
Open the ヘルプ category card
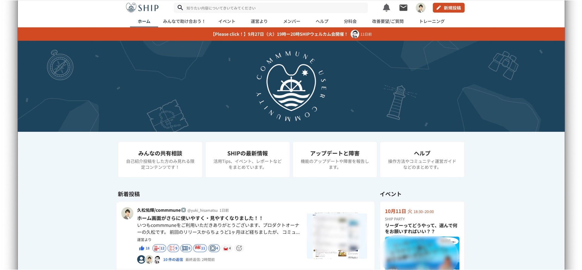(x=422, y=160)
